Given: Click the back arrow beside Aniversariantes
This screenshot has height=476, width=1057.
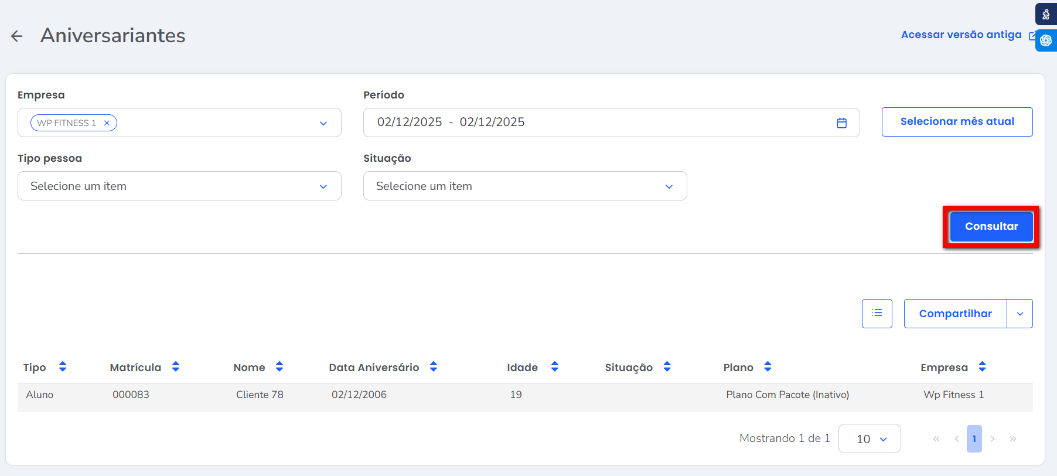Looking at the screenshot, I should [17, 36].
